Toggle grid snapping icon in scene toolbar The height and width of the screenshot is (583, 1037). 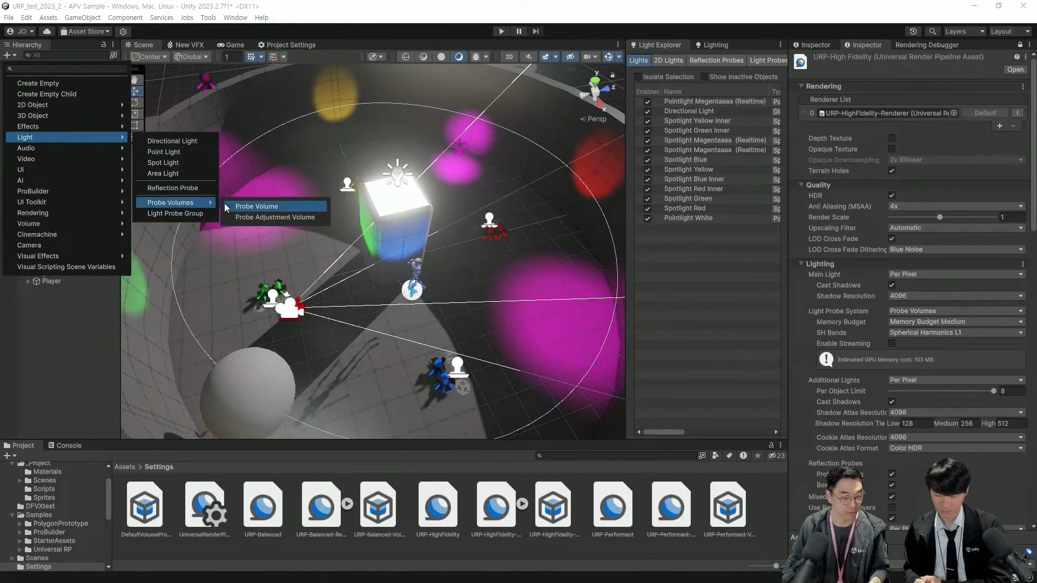click(273, 57)
